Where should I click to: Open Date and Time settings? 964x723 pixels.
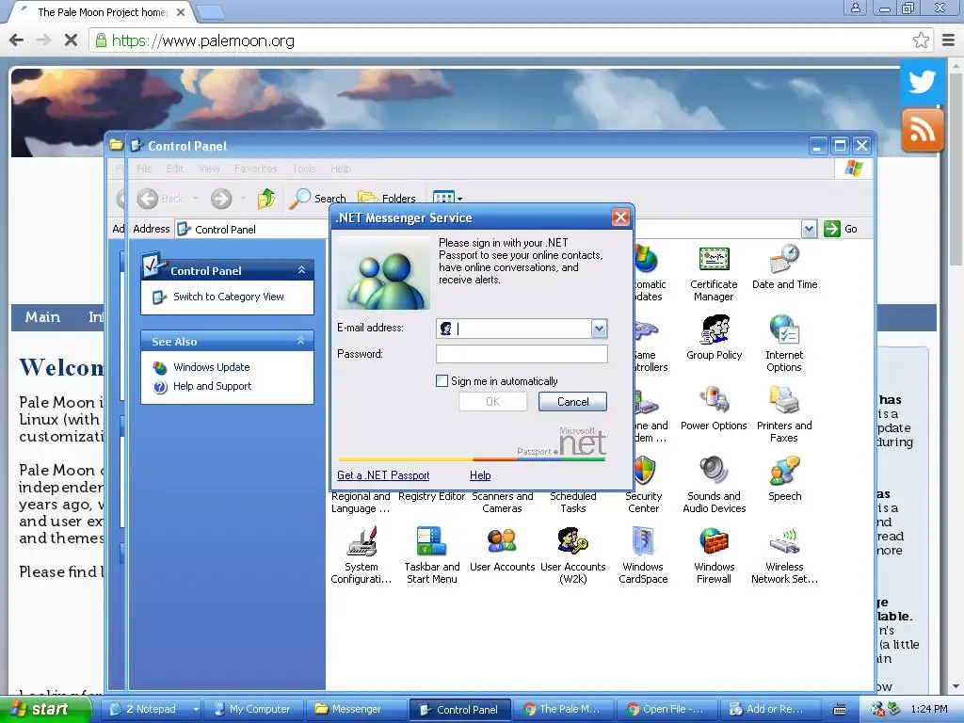tap(784, 268)
